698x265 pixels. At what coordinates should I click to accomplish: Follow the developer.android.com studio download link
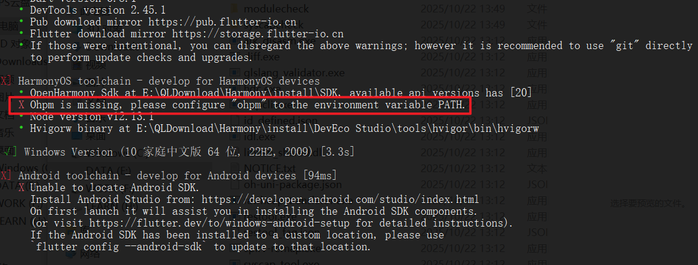[x=340, y=199]
